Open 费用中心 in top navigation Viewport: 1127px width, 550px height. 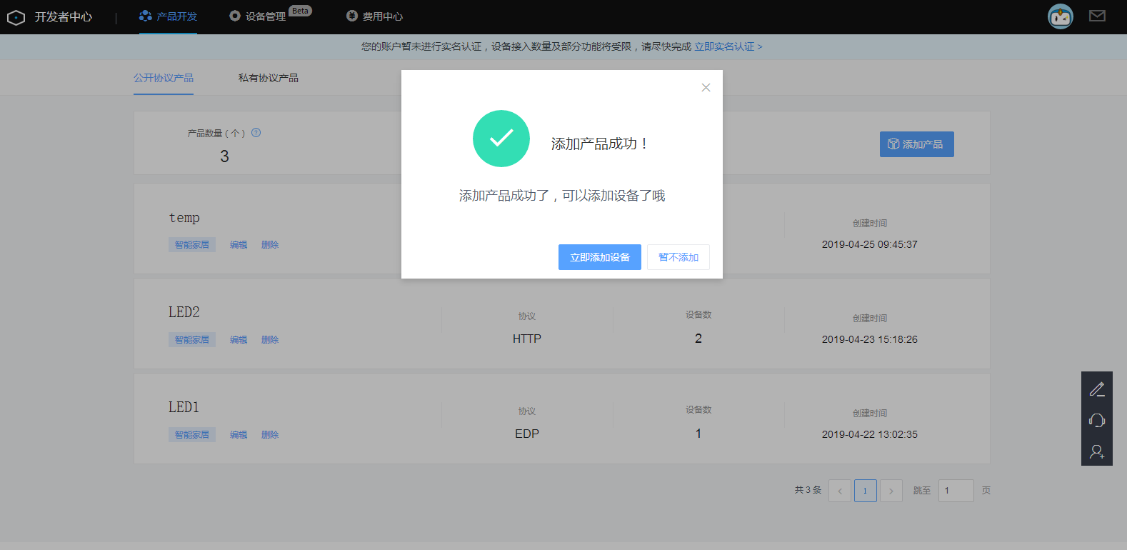pyautogui.click(x=374, y=16)
